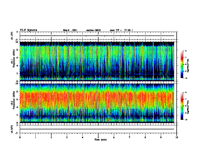Select the ch.2 colorbar log(PSD) unit label
The height and width of the screenshot is (154, 199).
[x=188, y=107]
